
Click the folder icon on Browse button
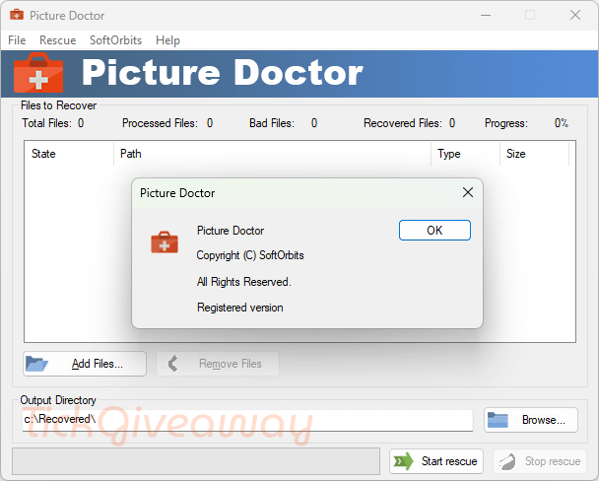(498, 420)
